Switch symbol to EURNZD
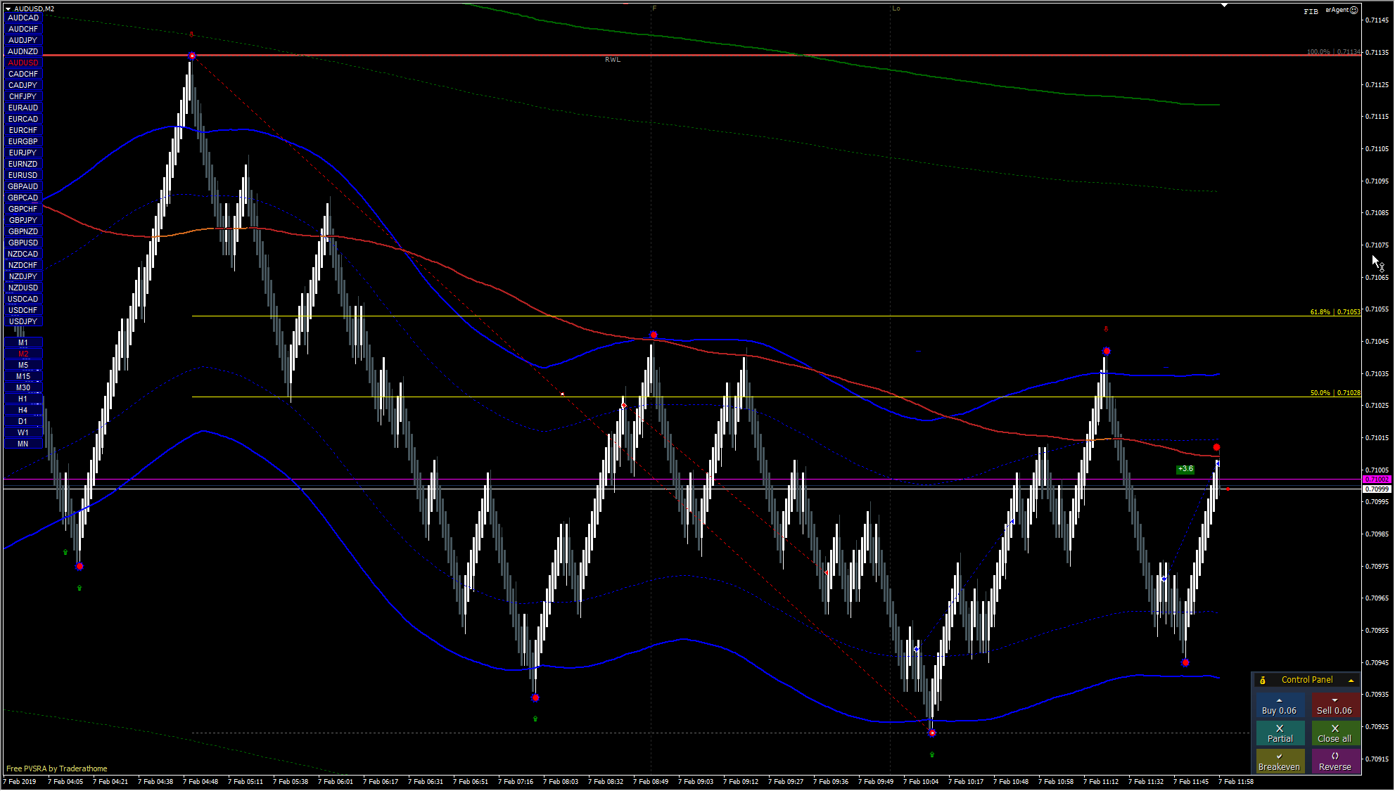1395x791 pixels. 23,164
